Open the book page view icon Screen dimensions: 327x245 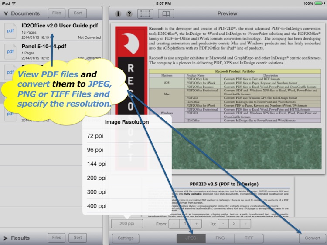click(166, 14)
